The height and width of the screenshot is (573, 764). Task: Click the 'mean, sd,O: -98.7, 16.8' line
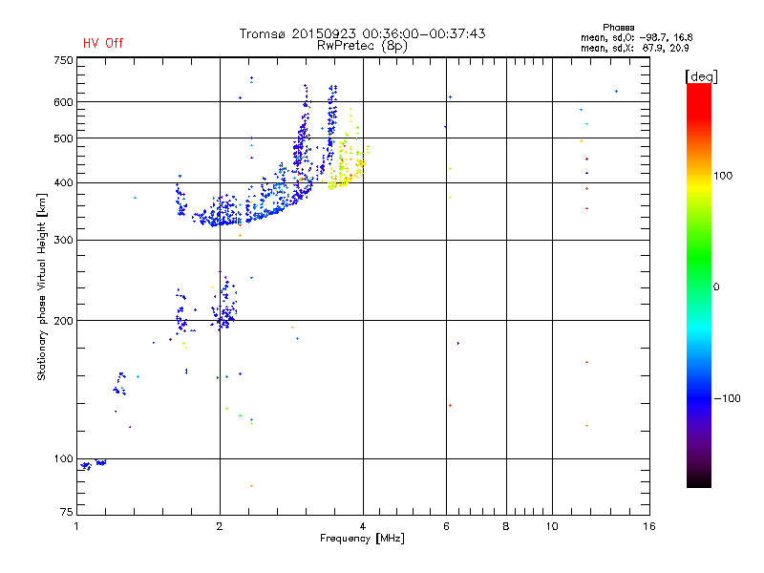pos(636,37)
